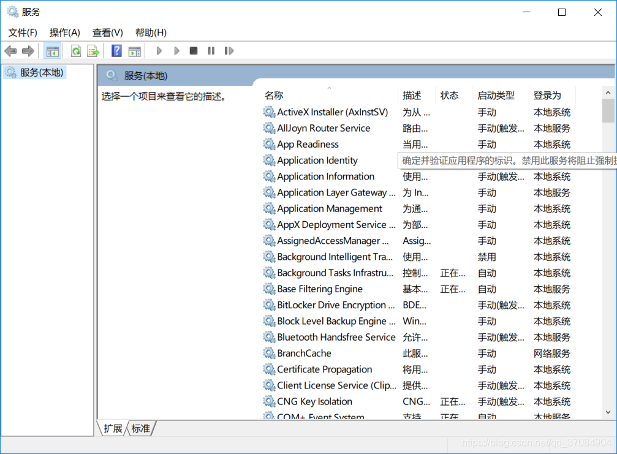This screenshot has height=454, width=617.
Task: Click the gear icon beside Application Management
Action: 269,208
